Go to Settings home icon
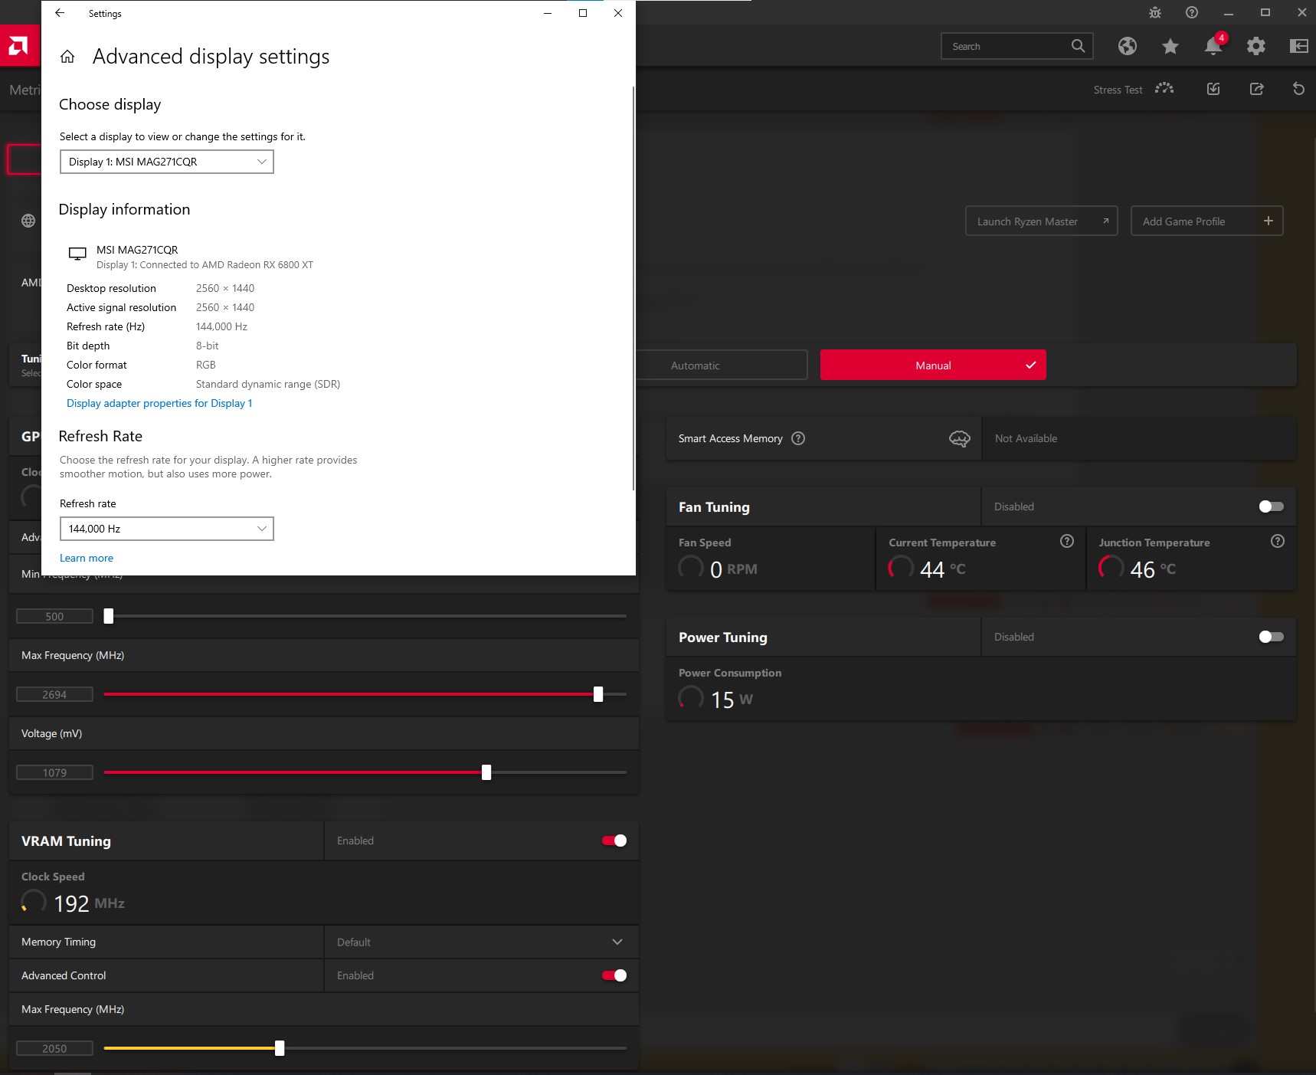Image resolution: width=1316 pixels, height=1075 pixels. click(67, 57)
